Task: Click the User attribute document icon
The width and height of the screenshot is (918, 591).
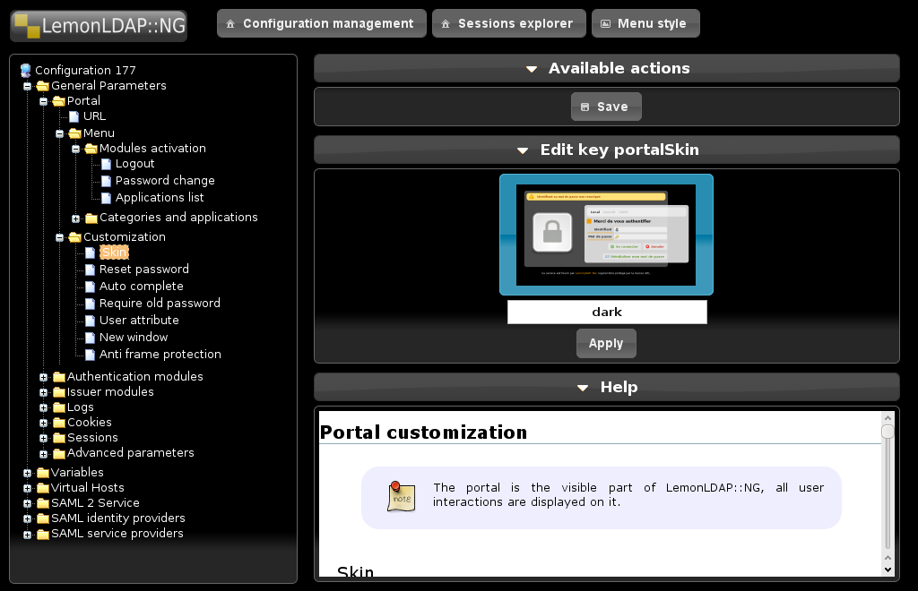Action: pyautogui.click(x=91, y=321)
